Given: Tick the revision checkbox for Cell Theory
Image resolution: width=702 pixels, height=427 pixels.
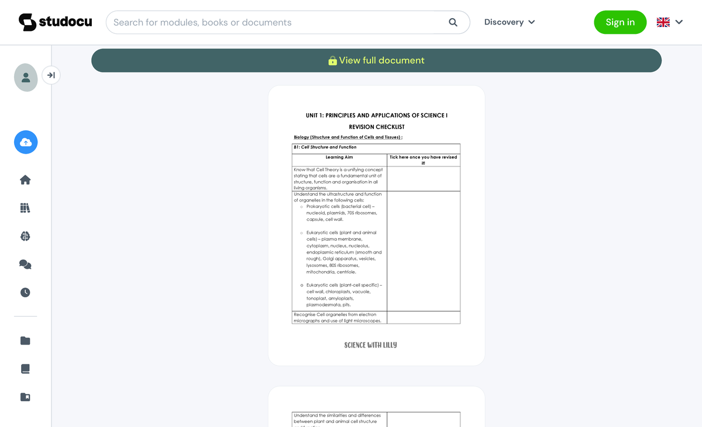Looking at the screenshot, I should pos(423,178).
